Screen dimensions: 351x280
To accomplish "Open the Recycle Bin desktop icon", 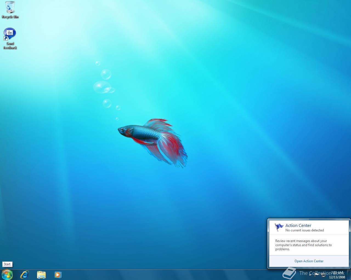I will pyautogui.click(x=10, y=10).
